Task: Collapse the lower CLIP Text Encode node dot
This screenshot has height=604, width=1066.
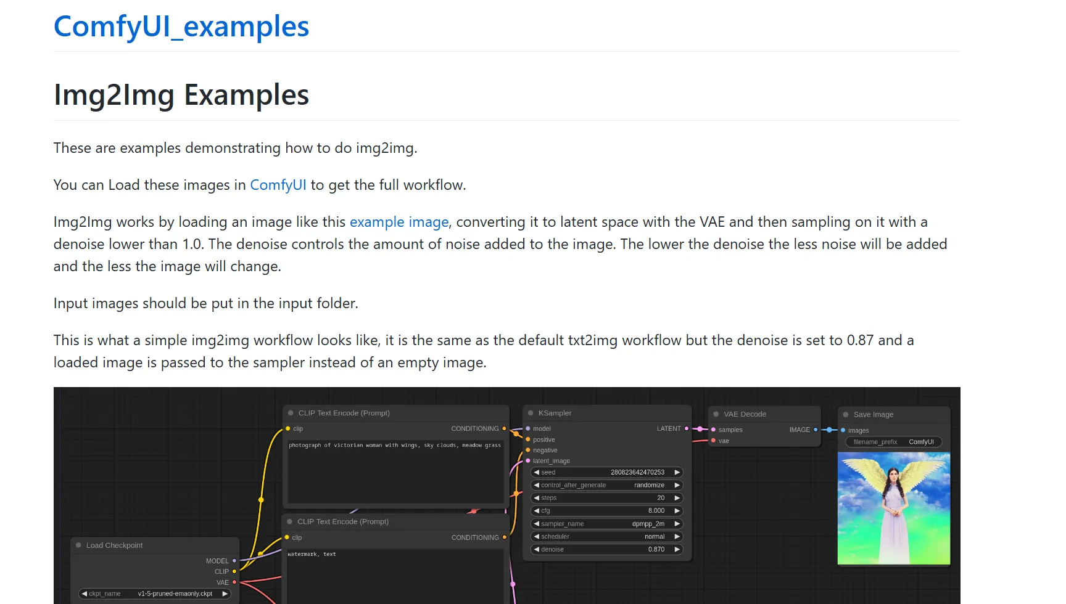Action: [289, 521]
